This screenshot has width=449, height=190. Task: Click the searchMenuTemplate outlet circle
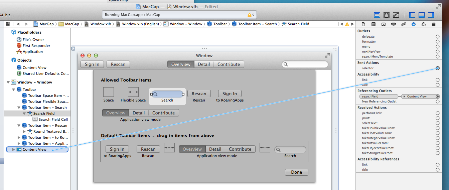coord(438,57)
